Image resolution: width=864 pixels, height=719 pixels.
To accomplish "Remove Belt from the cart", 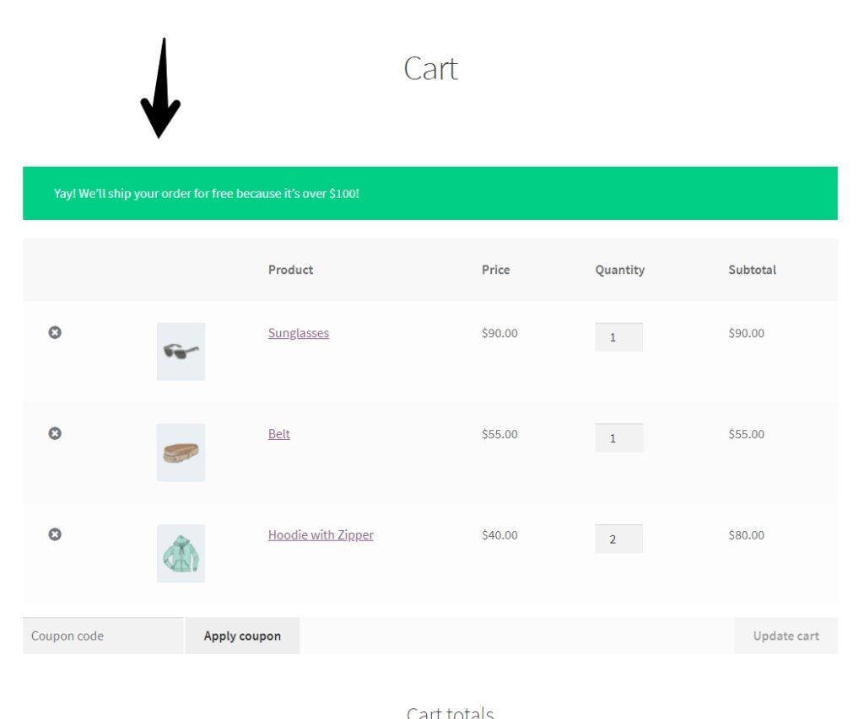I will click(x=55, y=433).
